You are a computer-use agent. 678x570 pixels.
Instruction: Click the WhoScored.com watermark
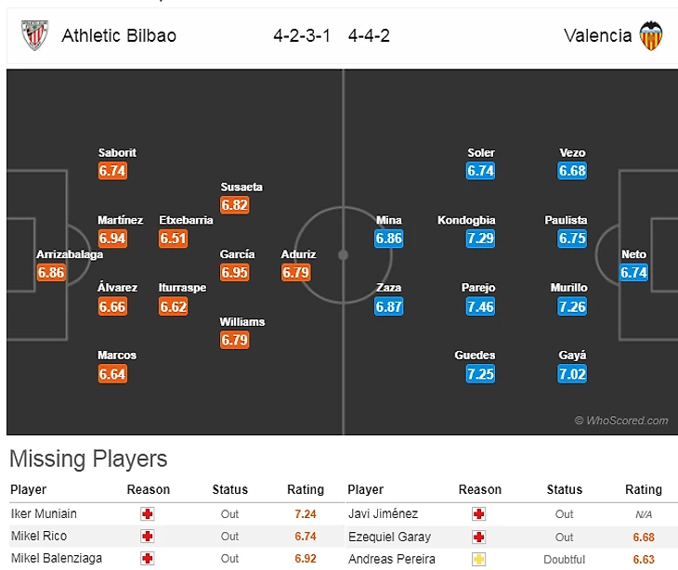tap(621, 421)
